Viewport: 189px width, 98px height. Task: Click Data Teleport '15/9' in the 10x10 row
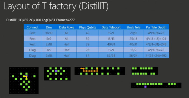tap(111, 33)
